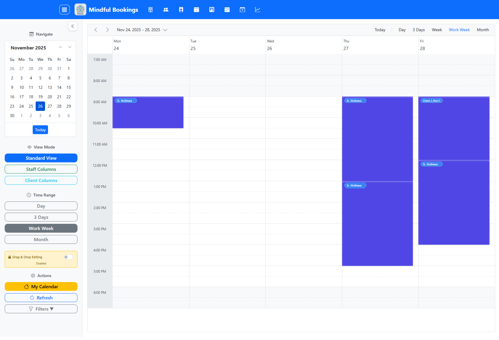Click the Actions gear icon in sidebar

[33, 276]
